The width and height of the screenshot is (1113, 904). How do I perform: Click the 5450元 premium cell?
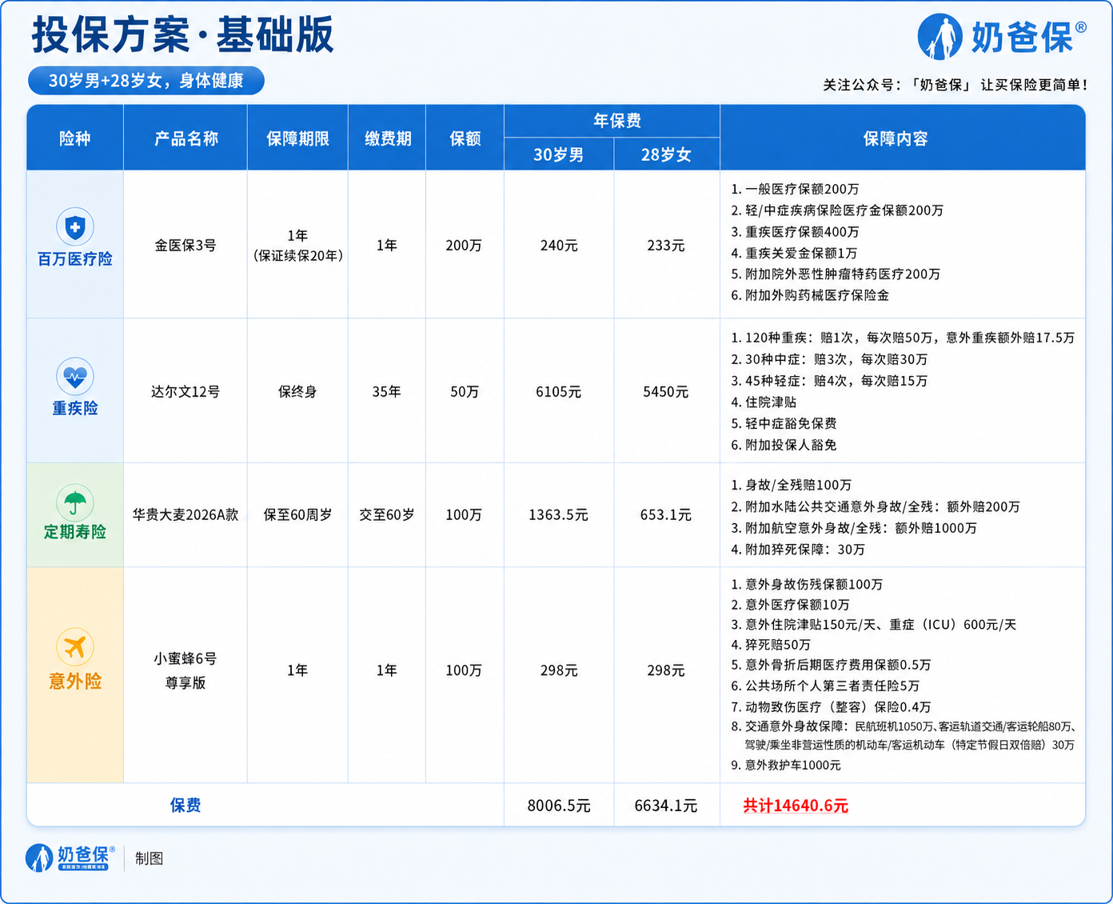coord(666,392)
